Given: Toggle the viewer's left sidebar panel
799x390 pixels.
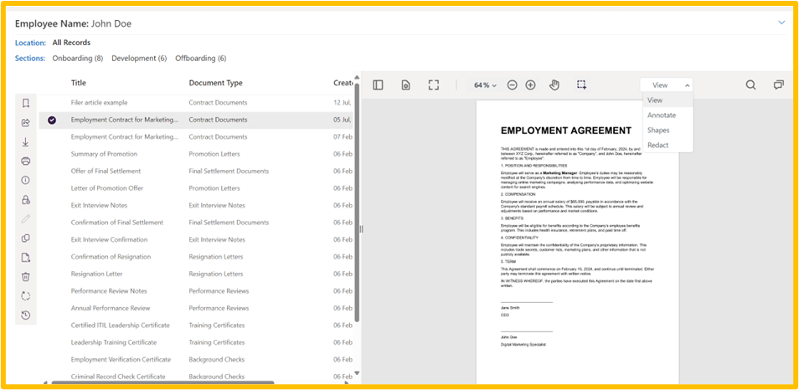Looking at the screenshot, I should pyautogui.click(x=379, y=85).
